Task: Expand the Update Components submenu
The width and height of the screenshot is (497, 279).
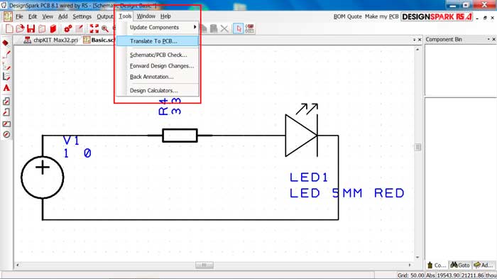Action: tap(158, 28)
